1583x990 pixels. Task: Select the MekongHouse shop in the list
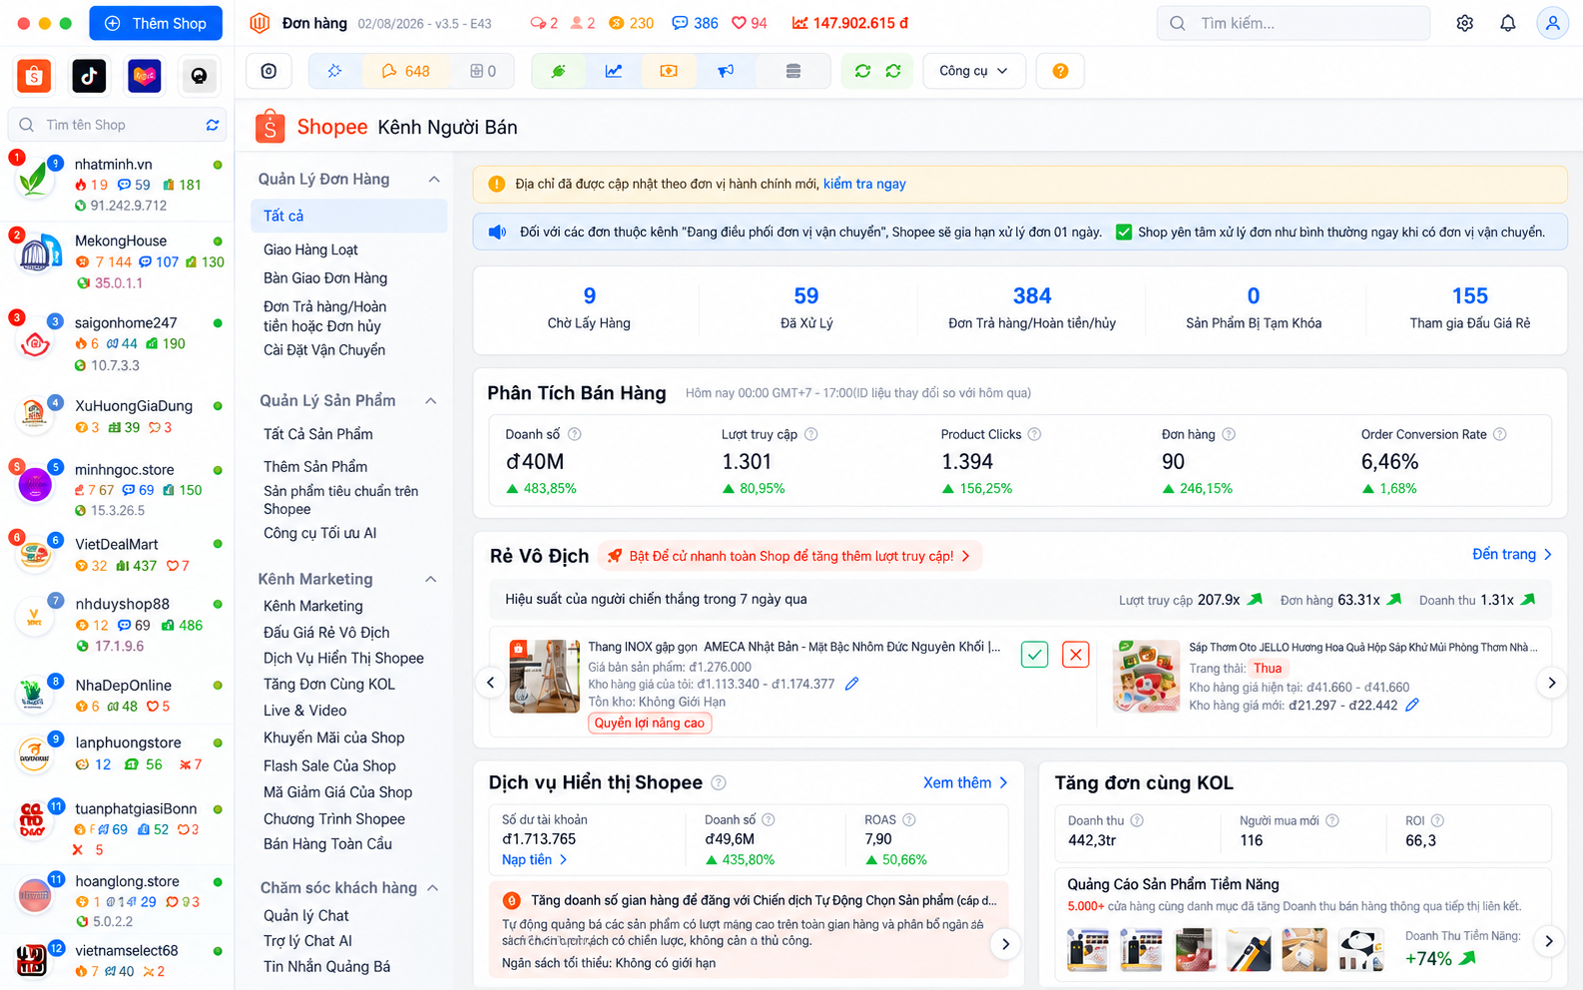pos(118,260)
